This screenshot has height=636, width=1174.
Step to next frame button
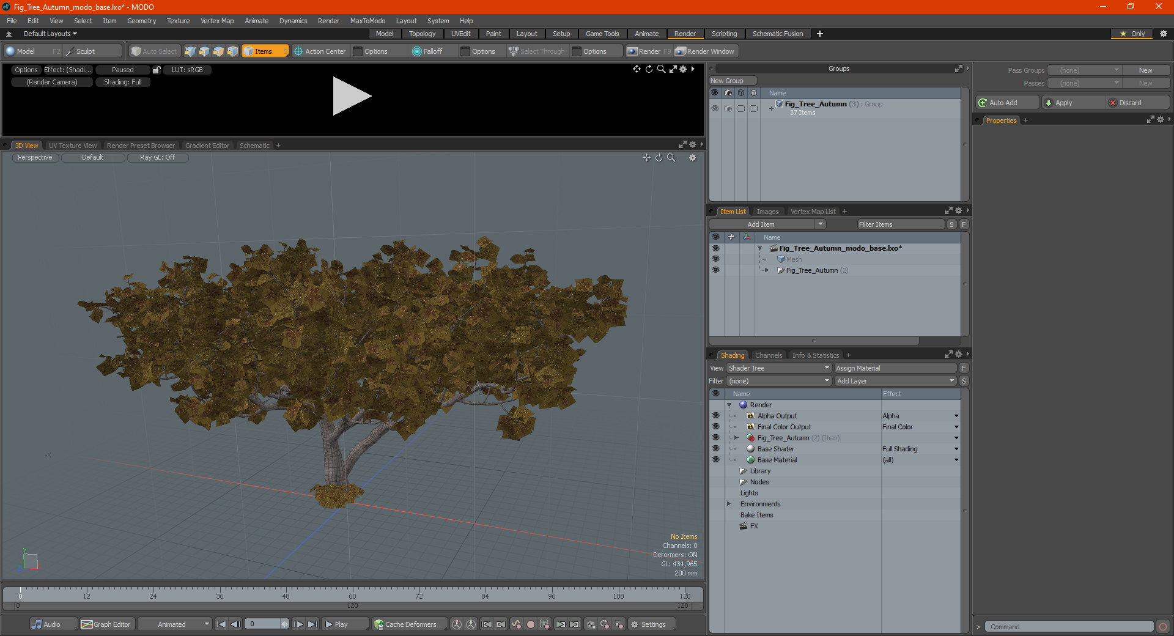(298, 624)
